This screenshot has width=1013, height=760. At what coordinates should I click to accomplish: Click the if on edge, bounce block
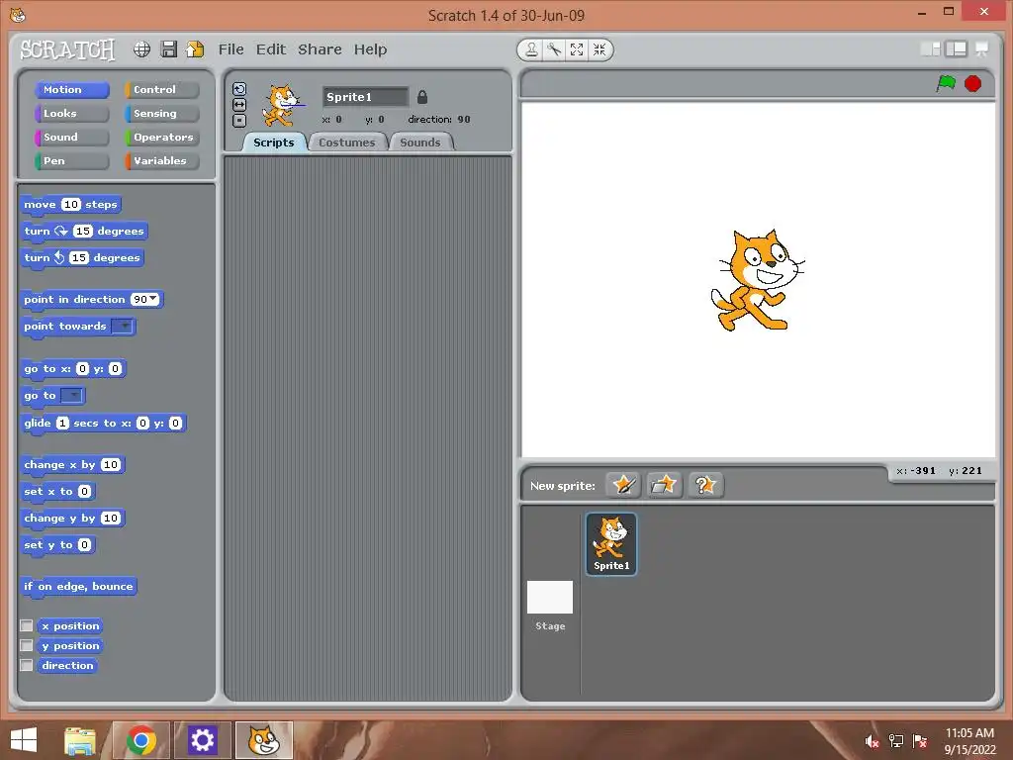[78, 587]
